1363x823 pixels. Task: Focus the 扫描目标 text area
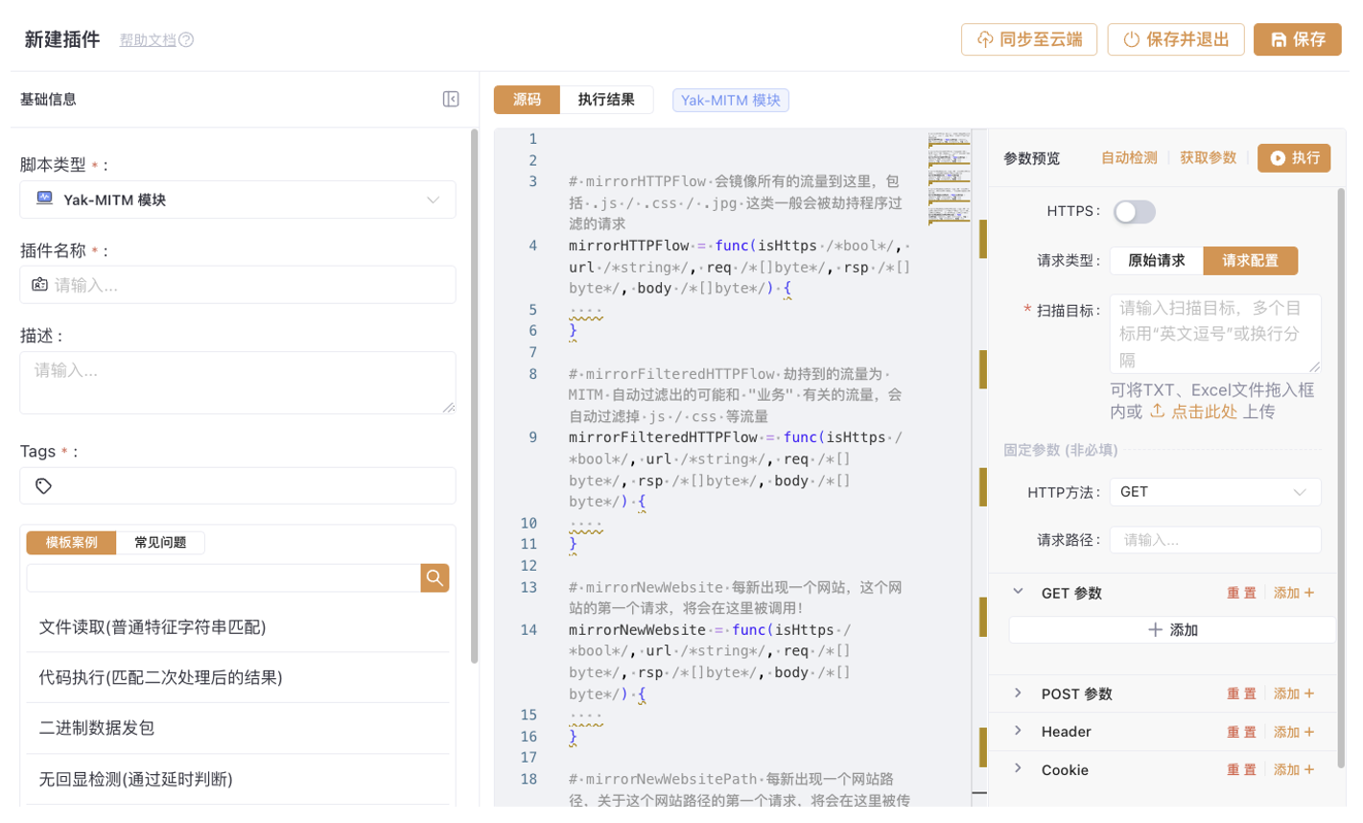(1215, 334)
